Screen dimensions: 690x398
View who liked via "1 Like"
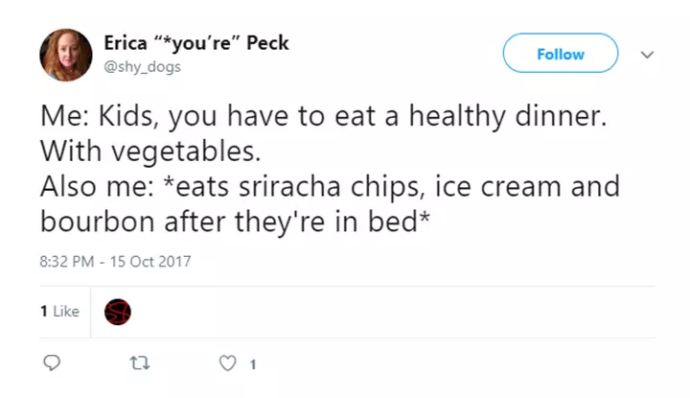coord(59,312)
